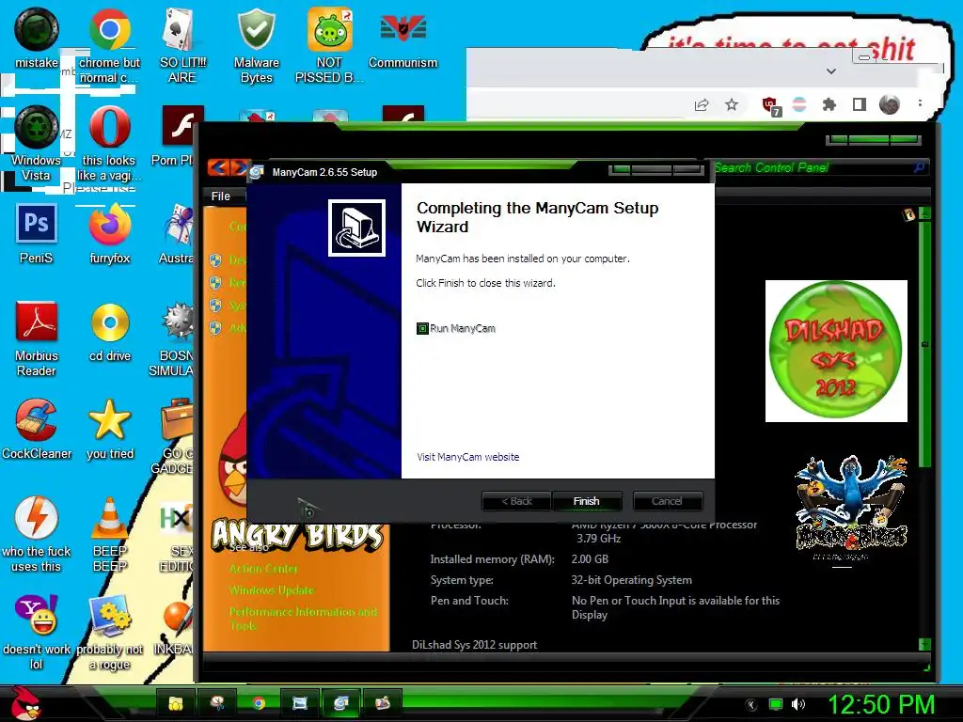Go forward with Control Panel's orange forward arrow

(x=240, y=167)
